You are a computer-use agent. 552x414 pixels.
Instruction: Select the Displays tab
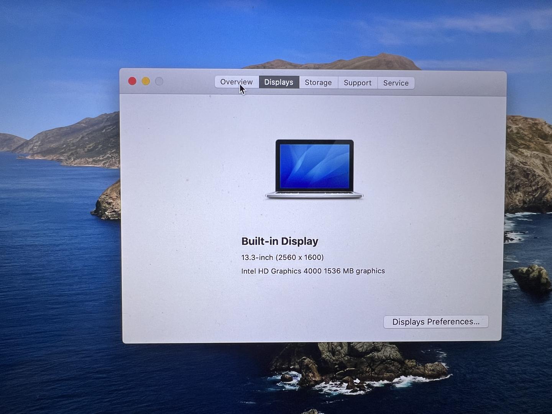tap(279, 82)
